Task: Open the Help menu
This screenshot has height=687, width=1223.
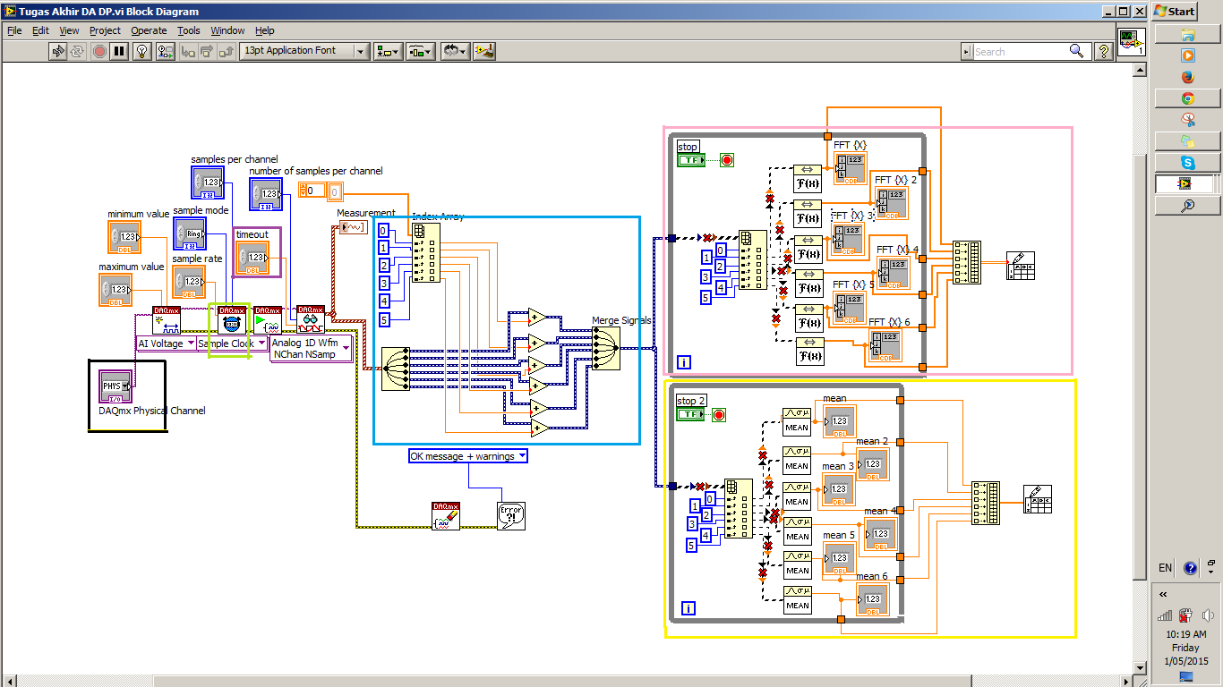Action: click(x=265, y=30)
